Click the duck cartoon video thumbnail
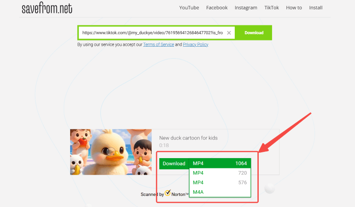The image size is (355, 207). coord(111,152)
